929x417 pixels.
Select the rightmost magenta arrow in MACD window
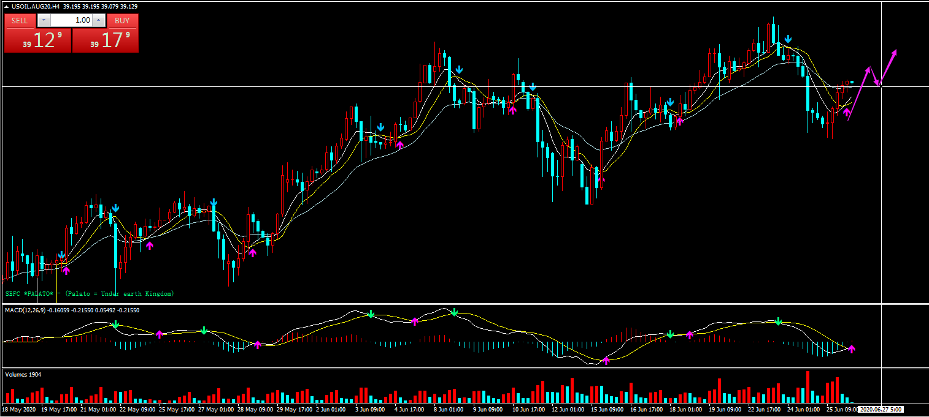[852, 349]
